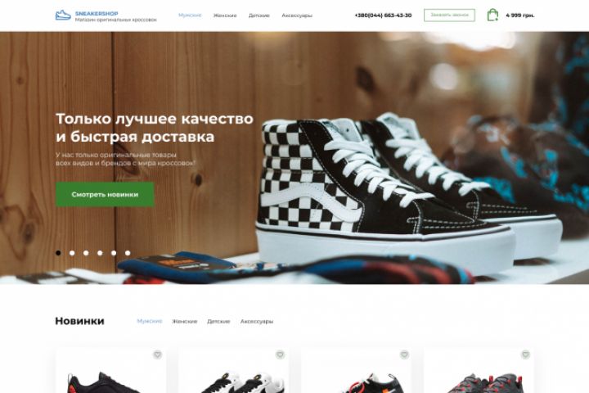Viewport: 589px width, 393px height.
Task: Select Женские tab under Новинки
Action: coord(184,322)
